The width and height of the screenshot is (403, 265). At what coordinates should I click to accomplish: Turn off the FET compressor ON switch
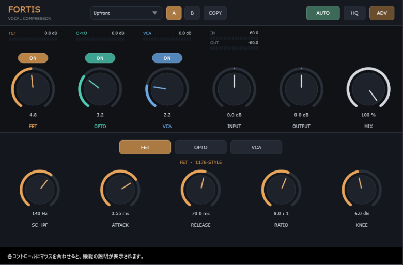point(33,58)
